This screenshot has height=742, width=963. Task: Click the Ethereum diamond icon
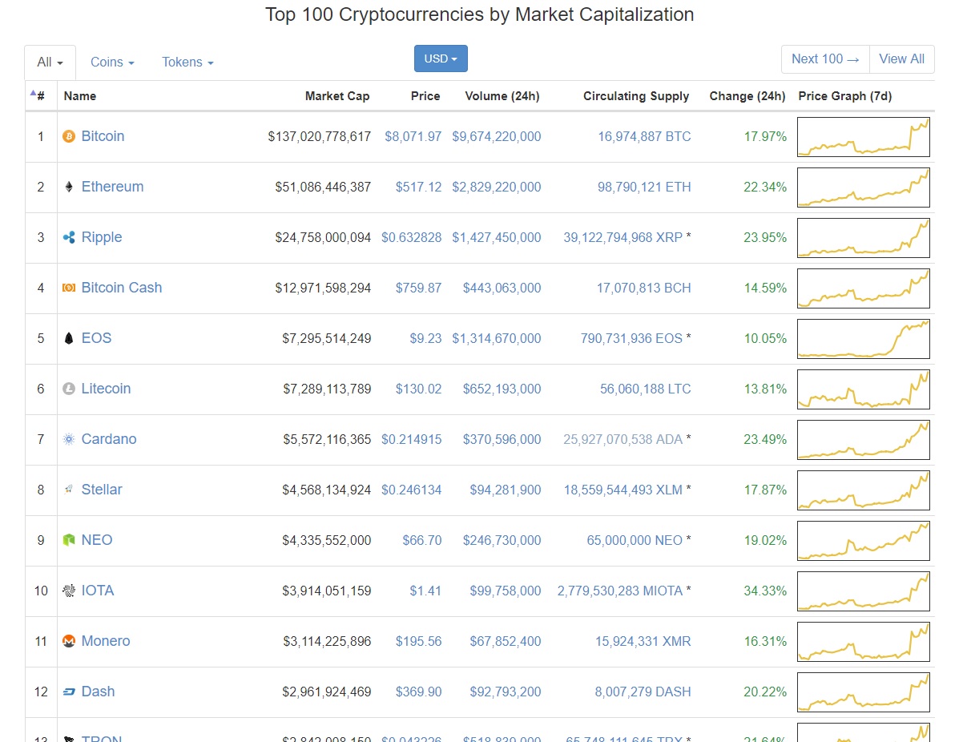69,187
